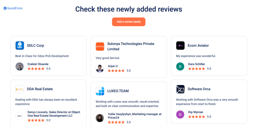Screen dimensions: 260x130
Task: Click the GoodFirms logo
Action: tap(13, 8)
